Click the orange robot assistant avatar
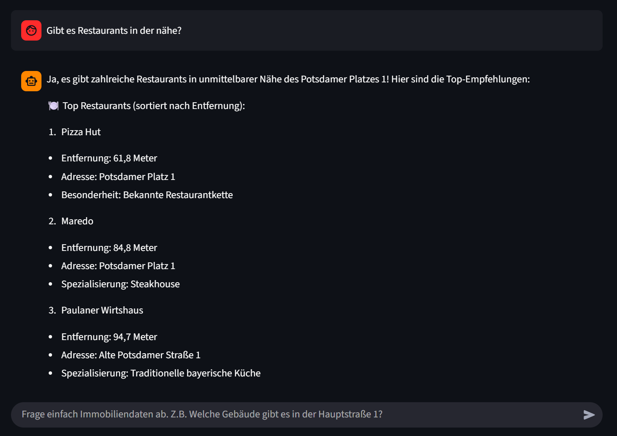The width and height of the screenshot is (617, 436). [x=31, y=81]
